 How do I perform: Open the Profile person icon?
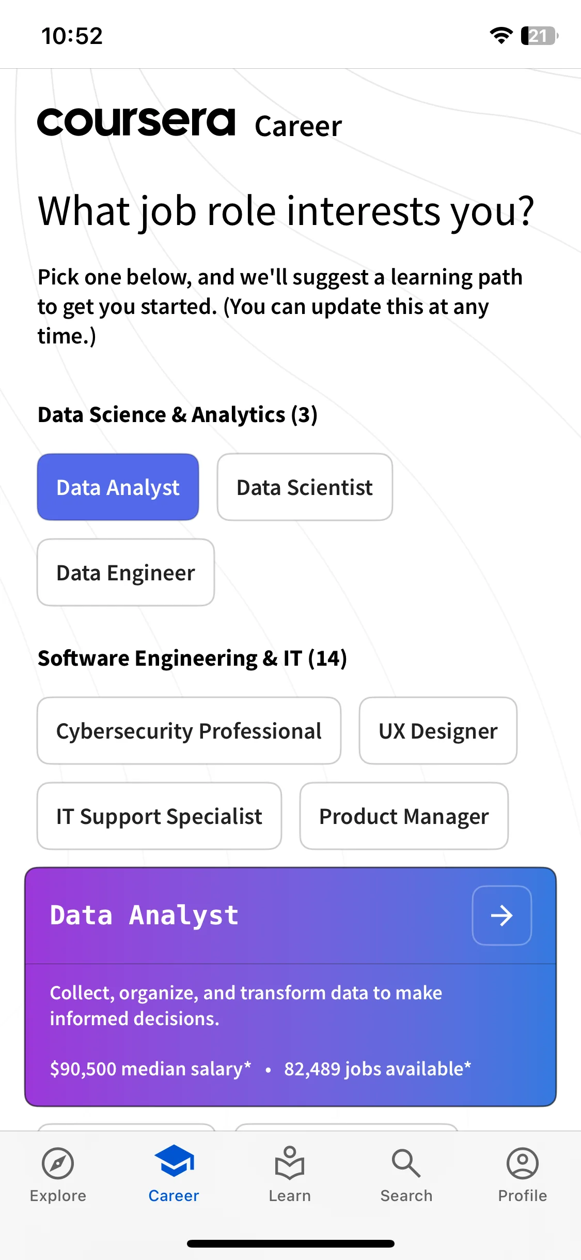click(523, 1164)
